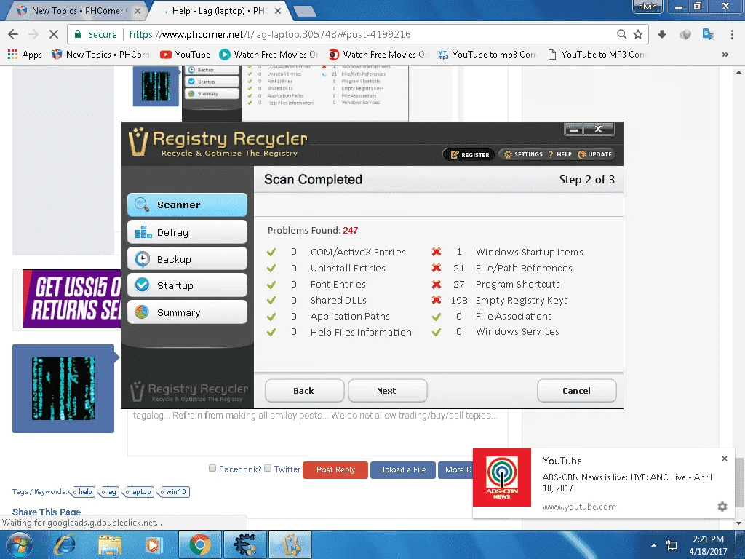The image size is (745, 559).
Task: Open Internet Explorer from the taskbar
Action: [65, 544]
